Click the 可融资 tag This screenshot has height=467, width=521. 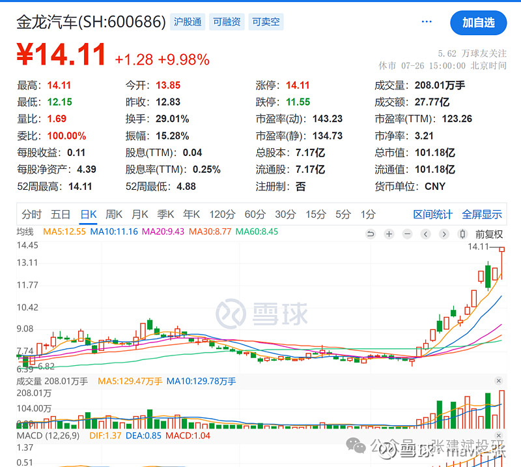tap(227, 22)
